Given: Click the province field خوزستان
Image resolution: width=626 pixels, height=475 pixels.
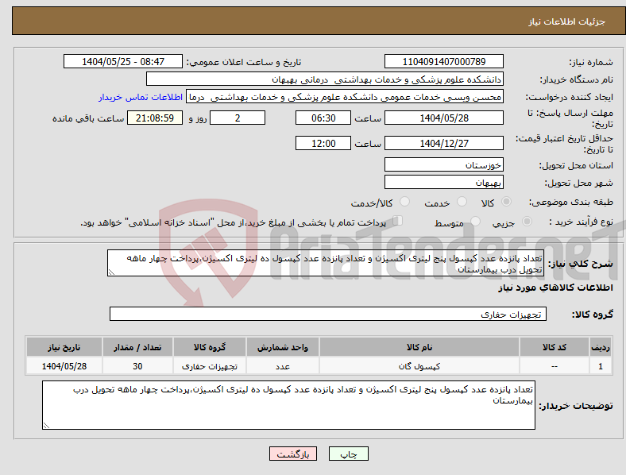Looking at the screenshot, I should pos(443,164).
